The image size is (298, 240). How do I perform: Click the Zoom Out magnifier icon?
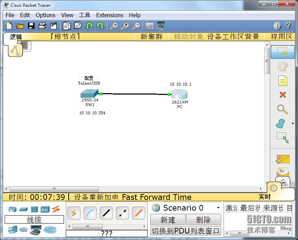point(136,26)
